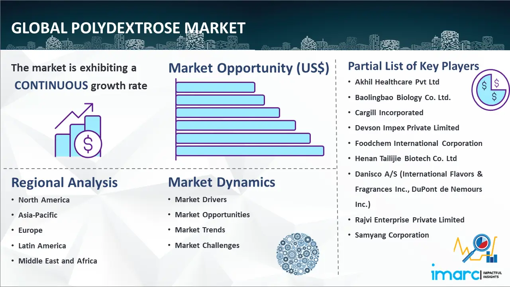Choose Middle East and Africa region
Screen dimensions: 510x287
[x=57, y=261]
